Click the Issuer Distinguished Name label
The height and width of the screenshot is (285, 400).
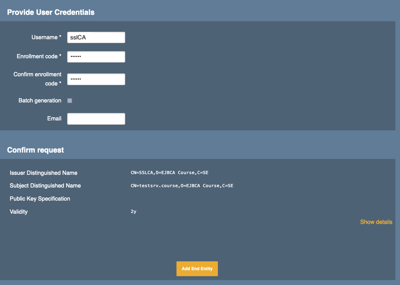point(44,173)
